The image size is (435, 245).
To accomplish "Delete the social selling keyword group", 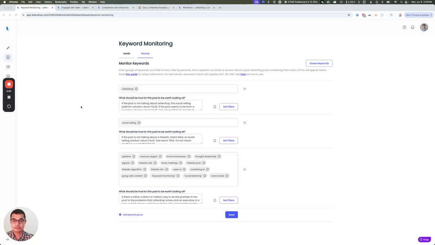I will point(245,122).
